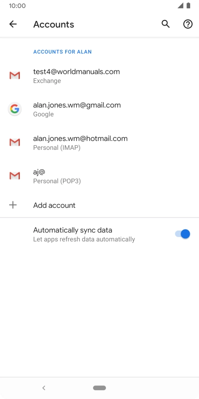Toggle the Automatically sync data switch
This screenshot has width=199, height=399.
tap(182, 234)
